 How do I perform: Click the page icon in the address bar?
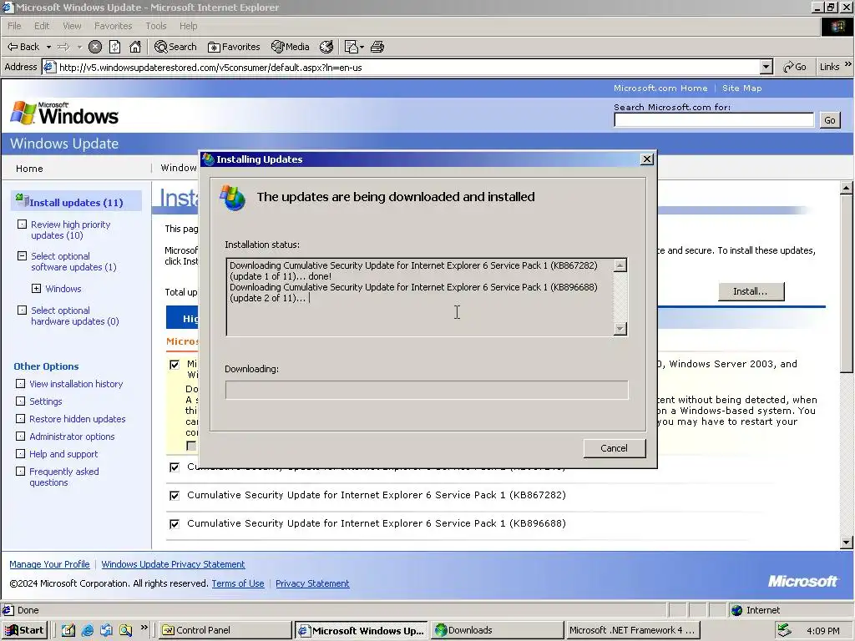[49, 67]
